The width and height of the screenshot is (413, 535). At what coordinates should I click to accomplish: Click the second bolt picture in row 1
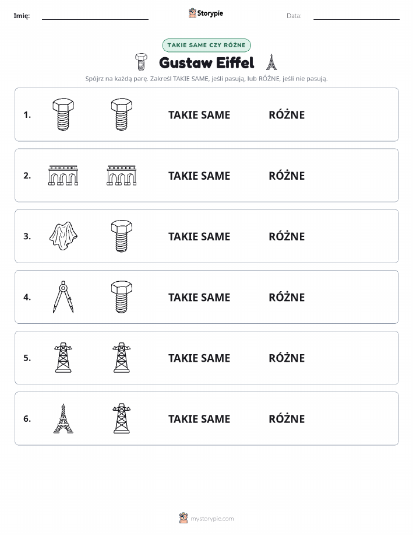122,114
